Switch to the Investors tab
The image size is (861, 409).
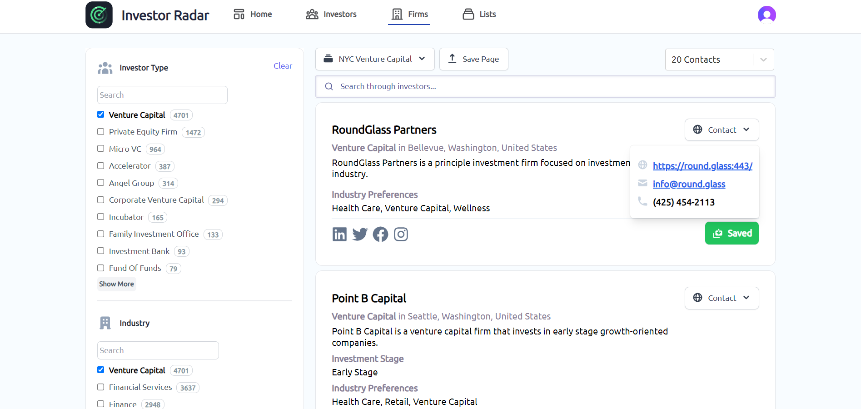coord(331,14)
